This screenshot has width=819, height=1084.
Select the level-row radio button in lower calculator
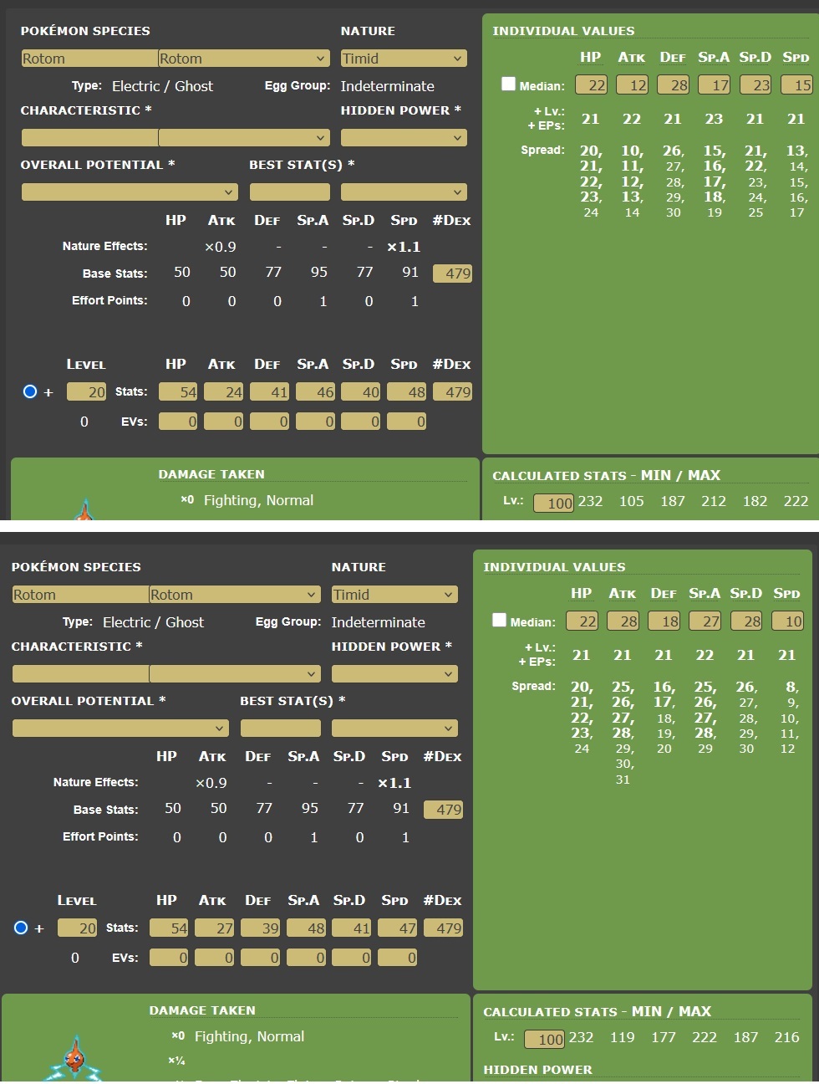[21, 928]
